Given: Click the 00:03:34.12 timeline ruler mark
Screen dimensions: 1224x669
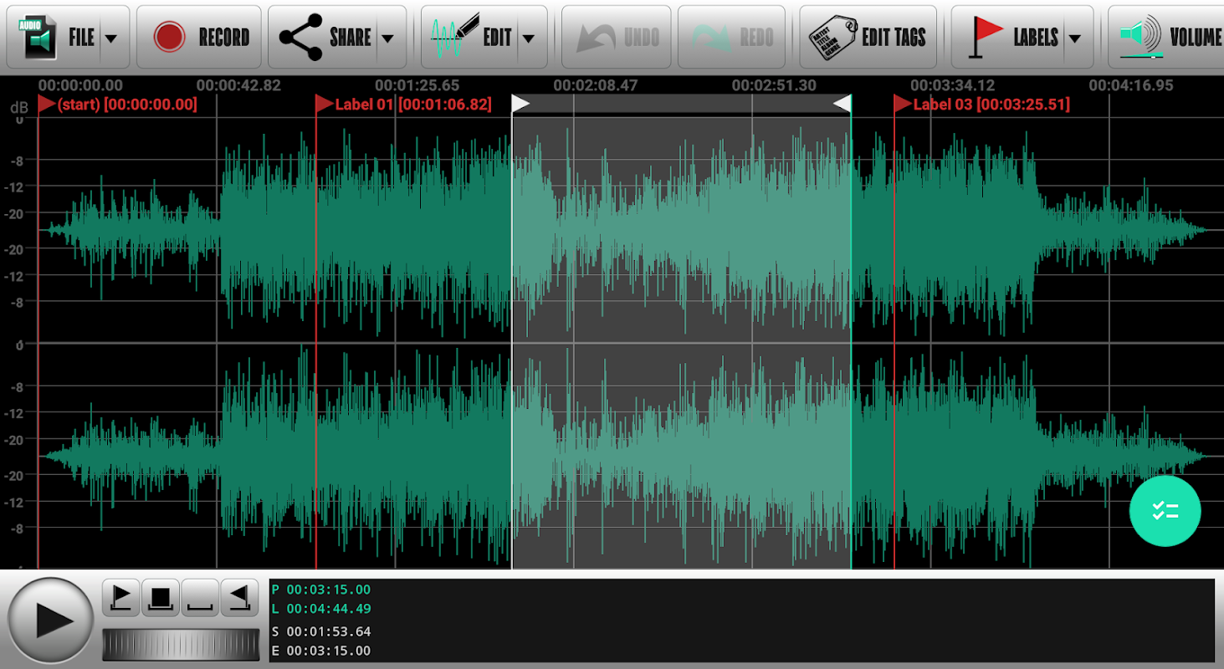Looking at the screenshot, I should pos(953,85).
